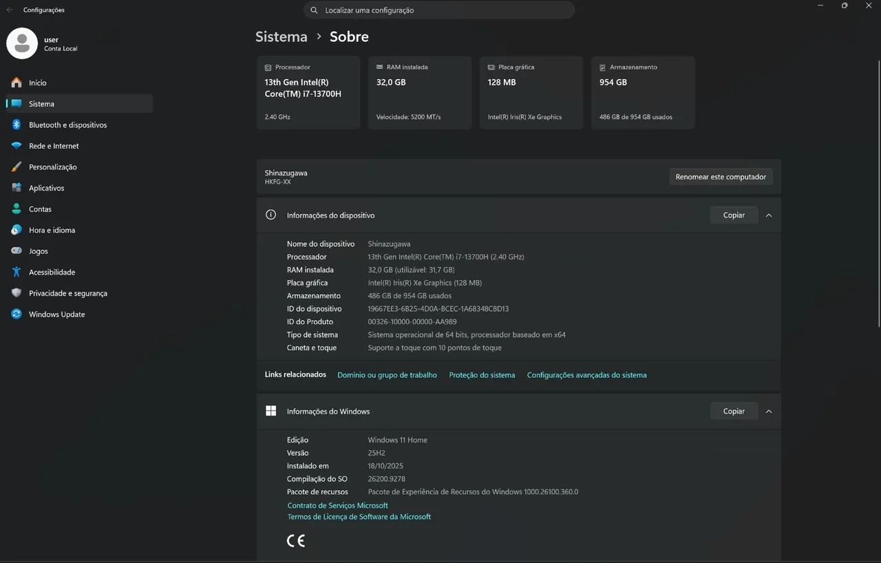Select Acessibilidade in the sidebar
Screen dimensions: 881x563
(x=79, y=272)
